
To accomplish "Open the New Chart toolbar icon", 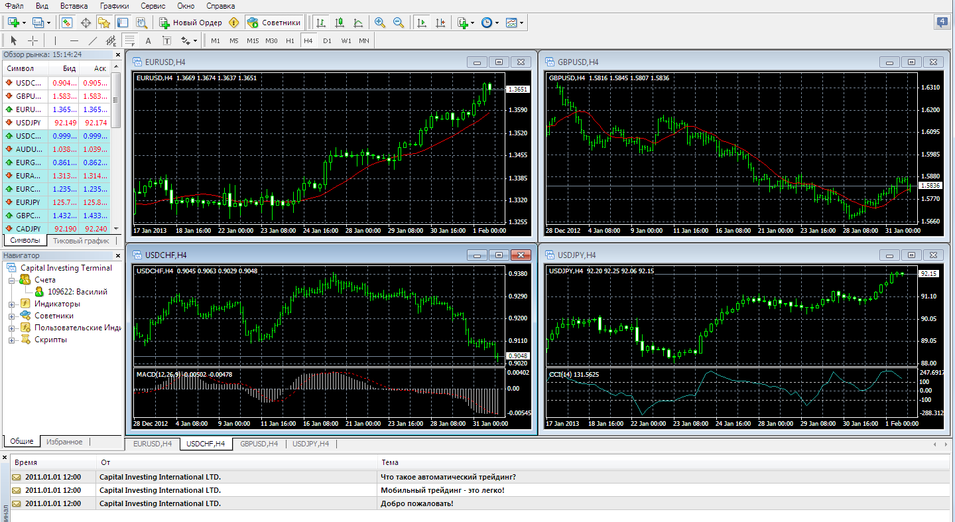I will click(x=13, y=23).
